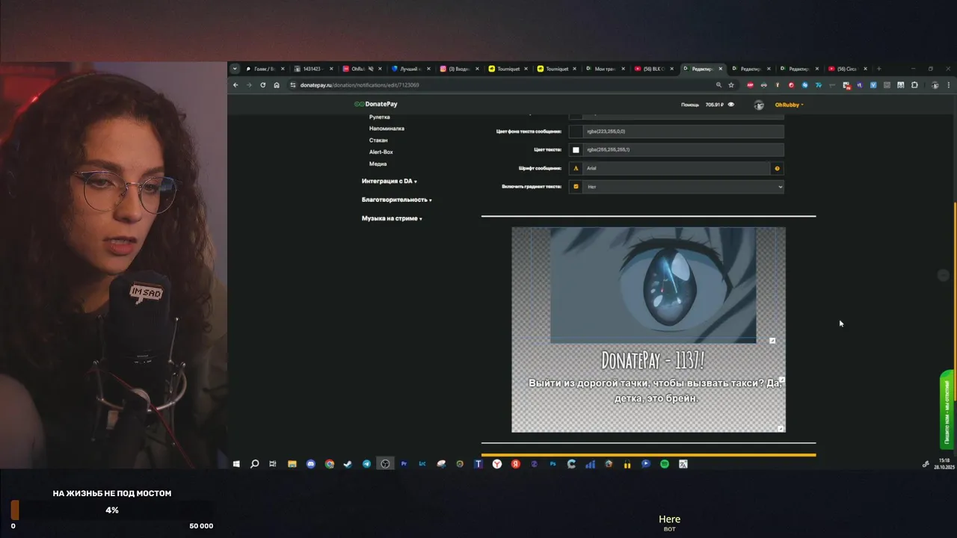Edit the rgba(255,255,255,1) text color field
Screen dimensions: 957x538
pos(683,149)
